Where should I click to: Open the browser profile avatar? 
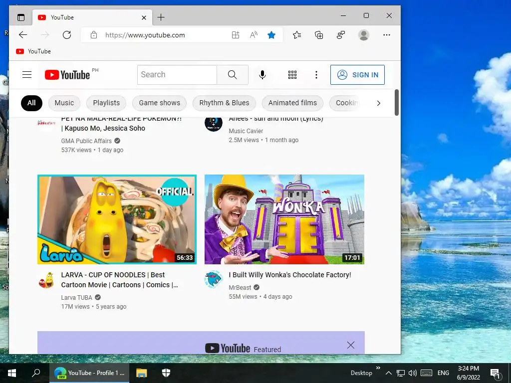pyautogui.click(x=364, y=35)
